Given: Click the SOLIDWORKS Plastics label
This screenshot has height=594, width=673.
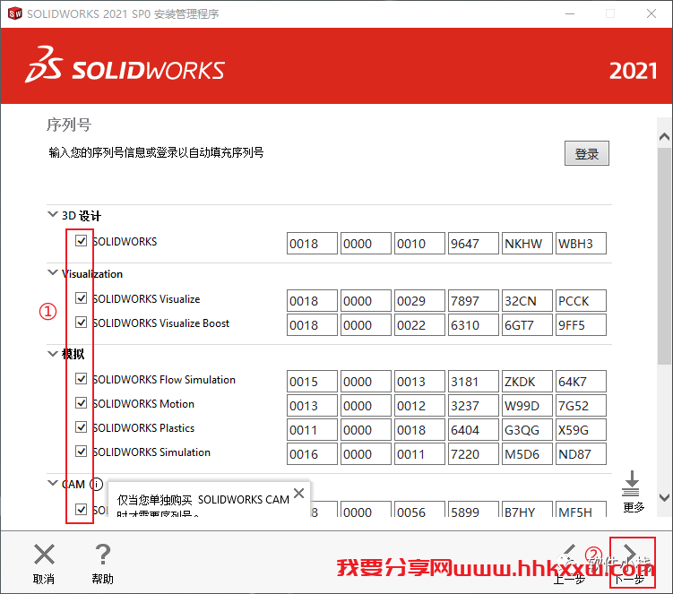Looking at the screenshot, I should tap(143, 428).
